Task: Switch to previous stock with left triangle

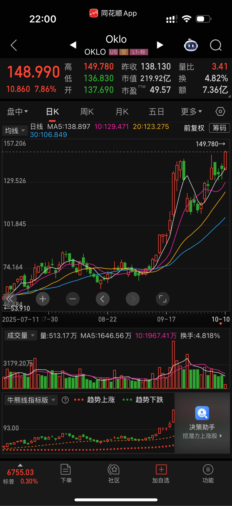Action: point(73,45)
